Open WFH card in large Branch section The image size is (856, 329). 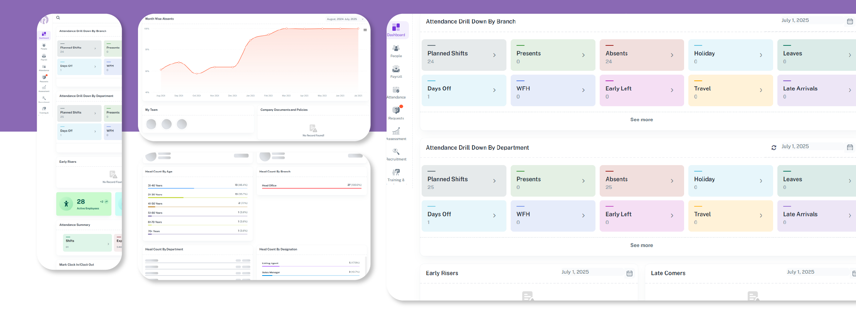tap(553, 90)
